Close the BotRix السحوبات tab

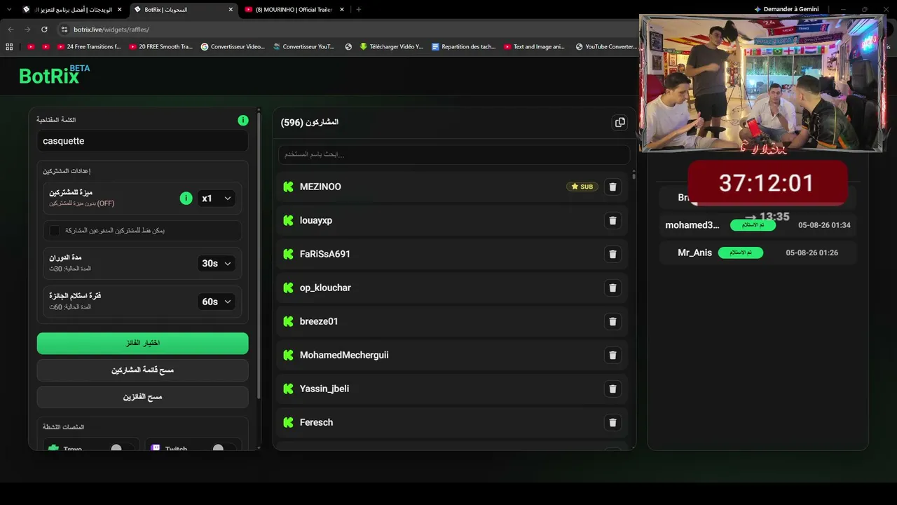click(230, 10)
